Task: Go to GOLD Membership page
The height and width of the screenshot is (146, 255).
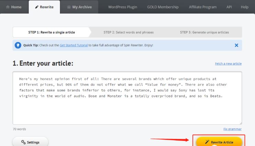Action: coord(163,7)
